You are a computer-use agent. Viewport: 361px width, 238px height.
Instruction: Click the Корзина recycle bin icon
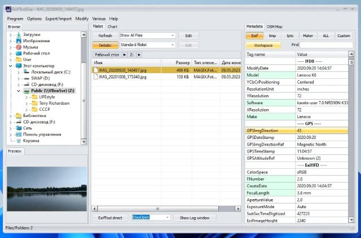pyautogui.click(x=19, y=140)
